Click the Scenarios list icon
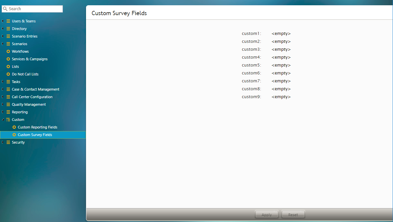 pos(8,44)
